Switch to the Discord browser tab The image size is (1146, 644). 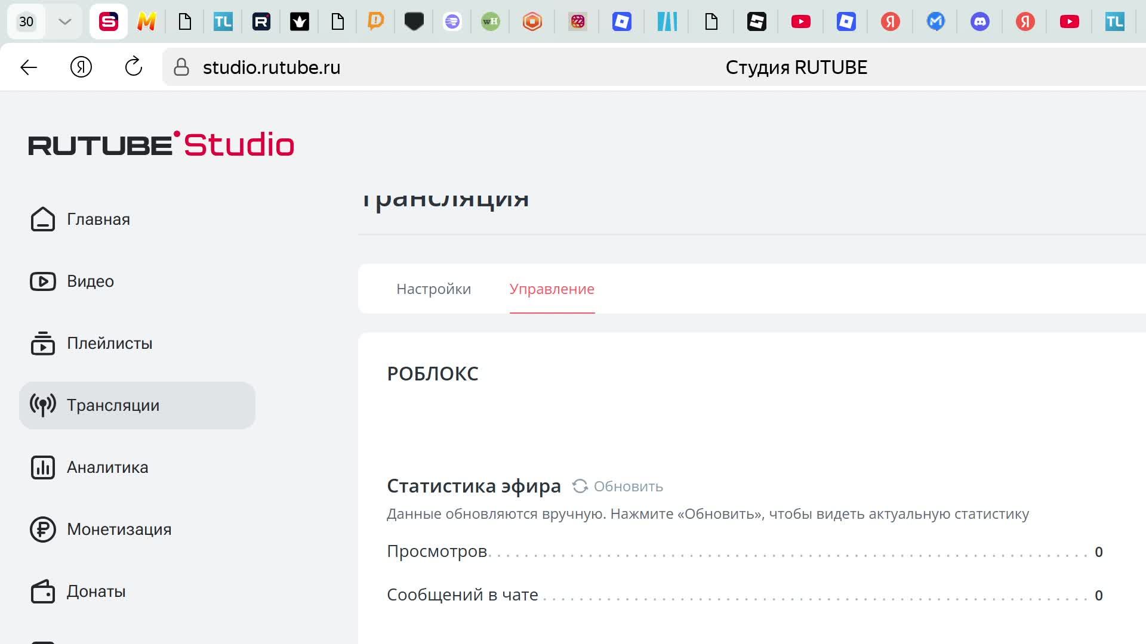980,21
